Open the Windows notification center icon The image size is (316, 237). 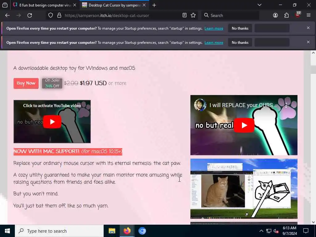pos(306,231)
